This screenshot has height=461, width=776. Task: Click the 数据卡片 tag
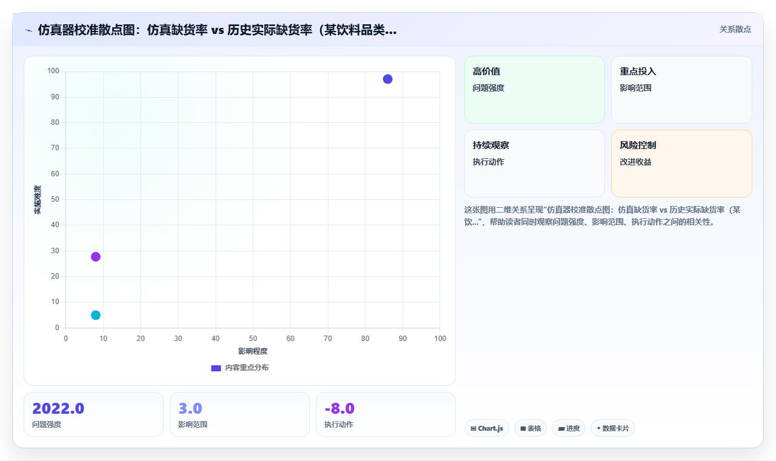[613, 428]
